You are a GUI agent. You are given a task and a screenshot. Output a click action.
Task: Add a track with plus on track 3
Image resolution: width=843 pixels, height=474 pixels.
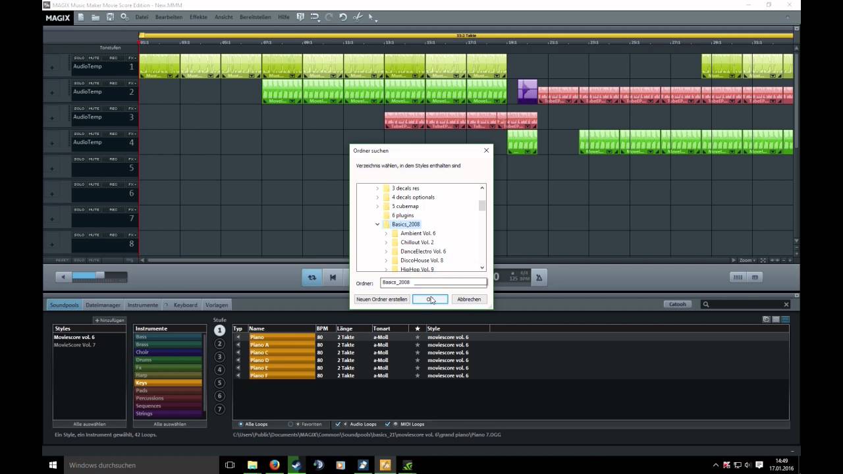point(52,118)
